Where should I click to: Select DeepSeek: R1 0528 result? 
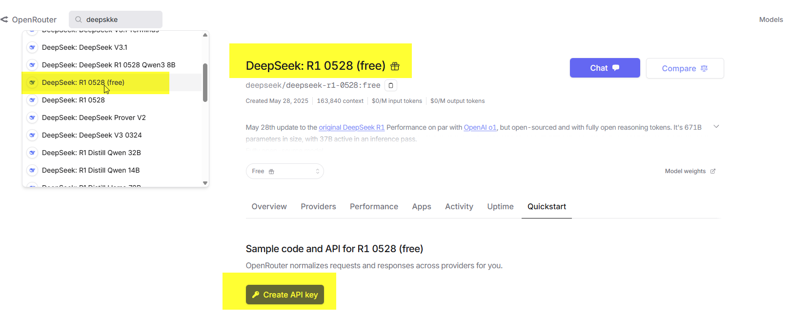click(112, 100)
